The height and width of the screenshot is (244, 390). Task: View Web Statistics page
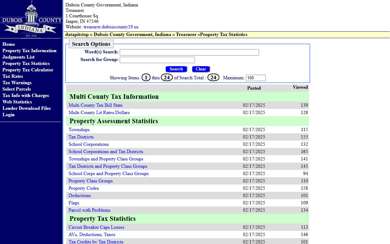coord(17,102)
